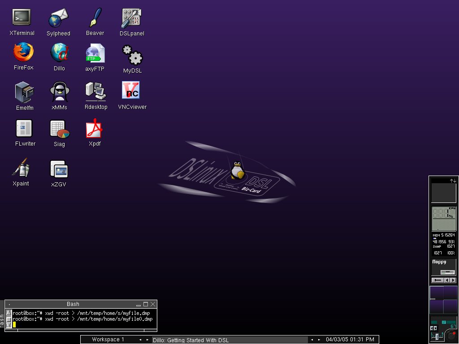Adjust the mixer balance slider
The height and width of the screenshot is (344, 459).
pyautogui.click(x=437, y=336)
